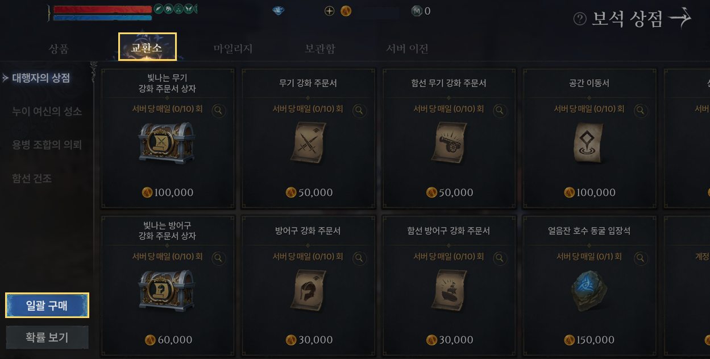The width and height of the screenshot is (710, 359).
Task: Open the 마일리지 tab
Action: point(233,48)
